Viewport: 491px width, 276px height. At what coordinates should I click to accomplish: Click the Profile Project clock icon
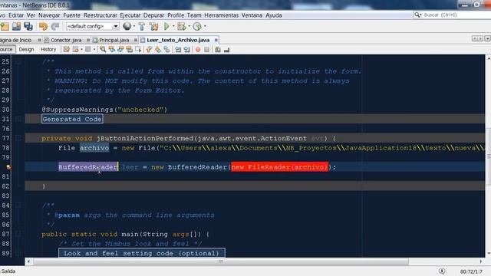tap(197, 27)
